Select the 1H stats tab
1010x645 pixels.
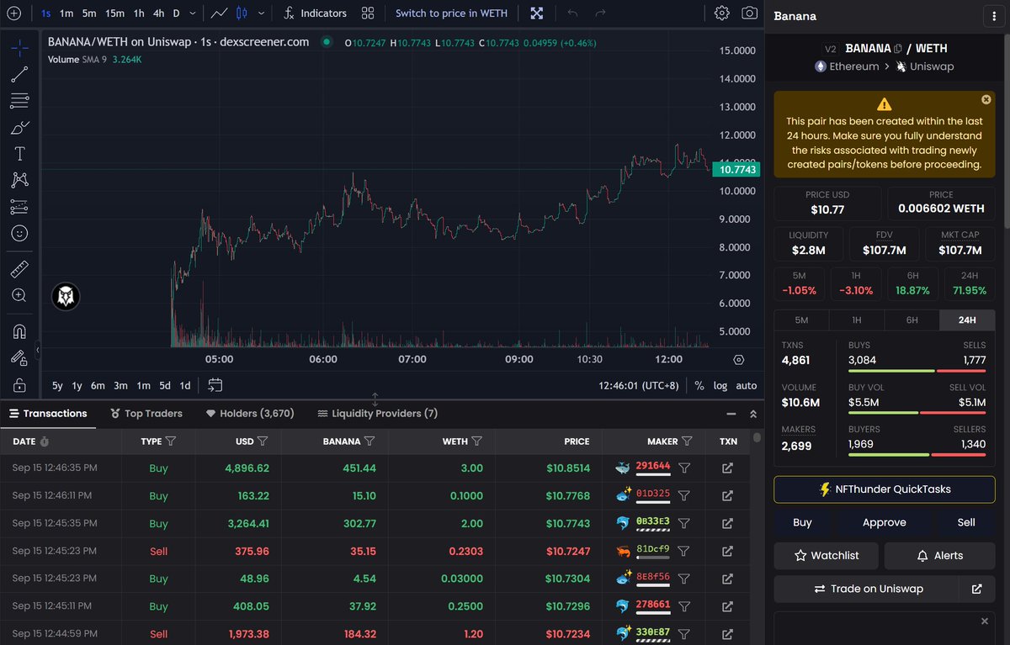pos(857,320)
